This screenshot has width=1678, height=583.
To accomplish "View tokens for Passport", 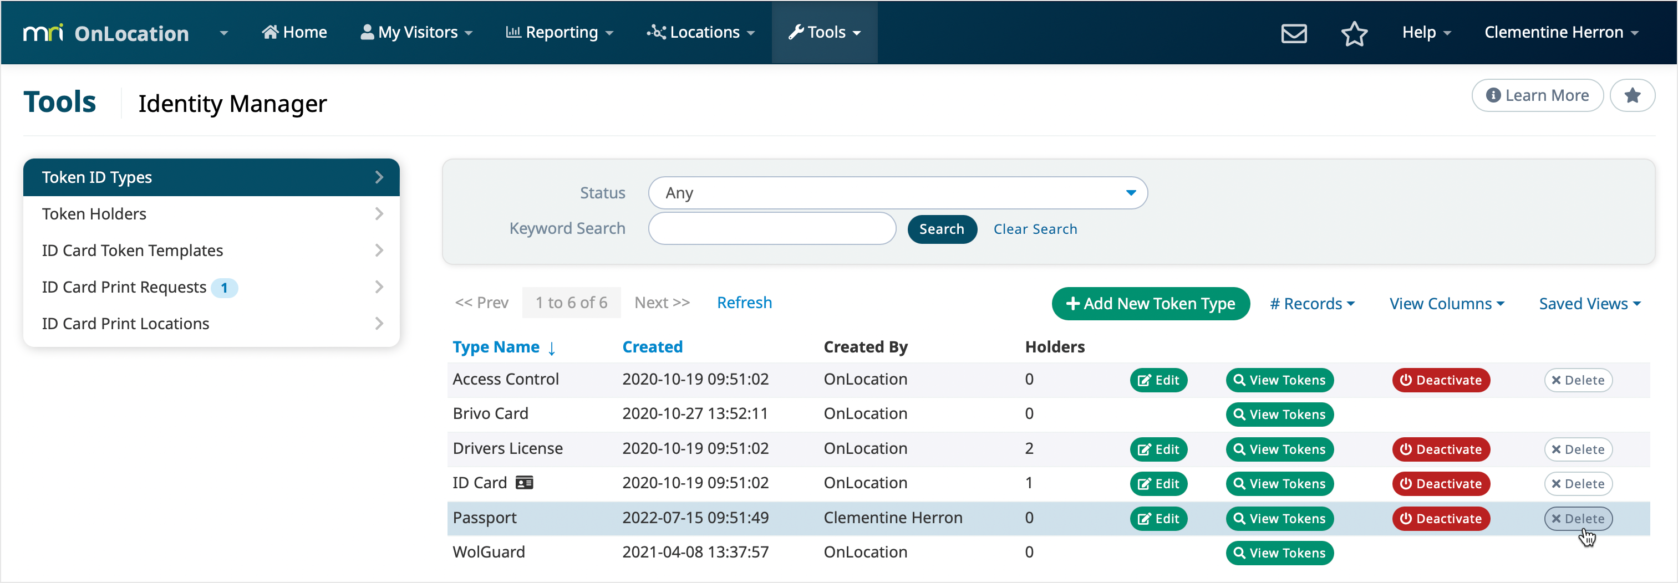I will coord(1279,519).
